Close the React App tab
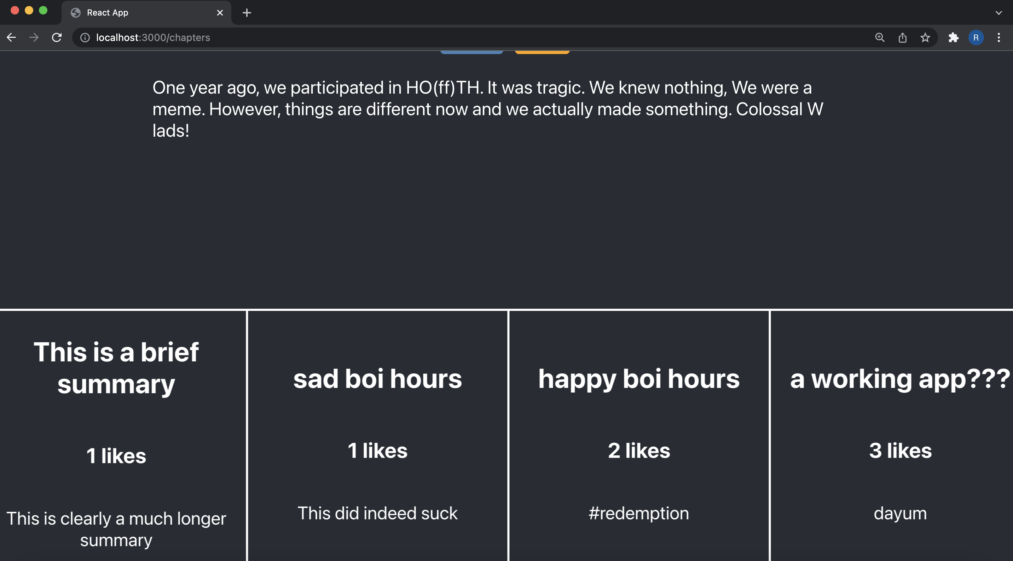 (220, 13)
